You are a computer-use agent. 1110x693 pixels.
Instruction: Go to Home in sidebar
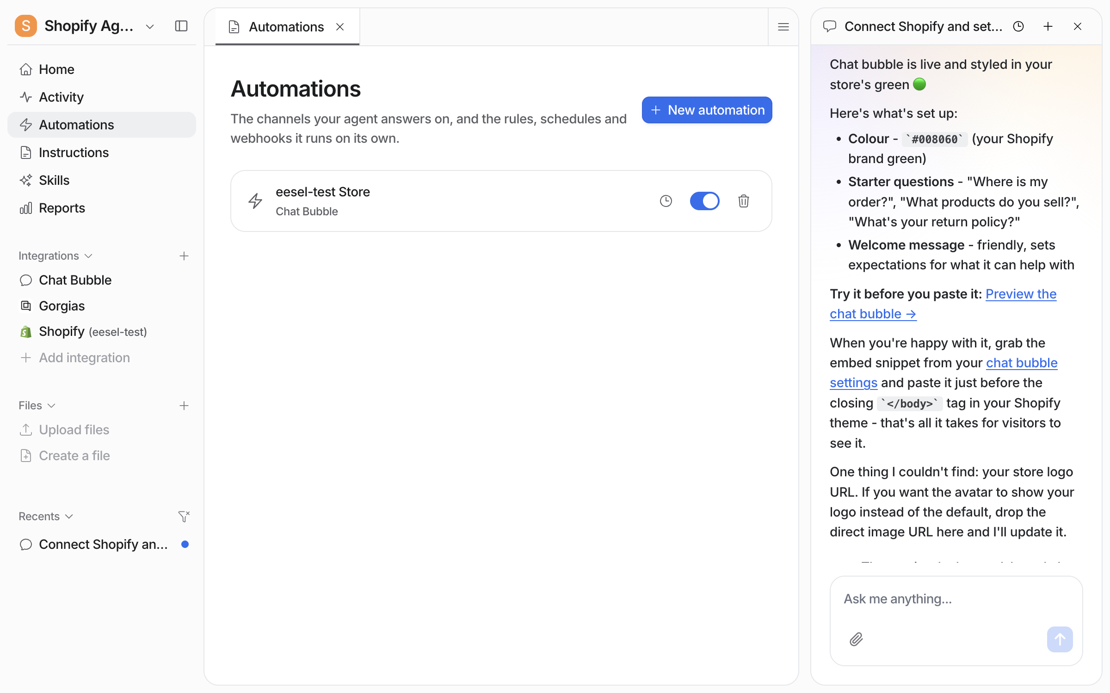tap(102, 69)
